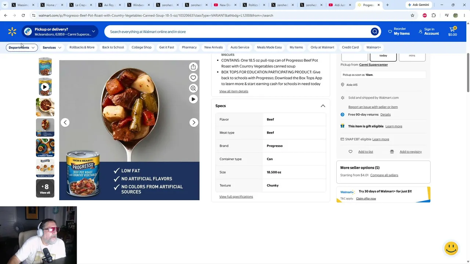Collapse the Specs section

[x=323, y=106]
